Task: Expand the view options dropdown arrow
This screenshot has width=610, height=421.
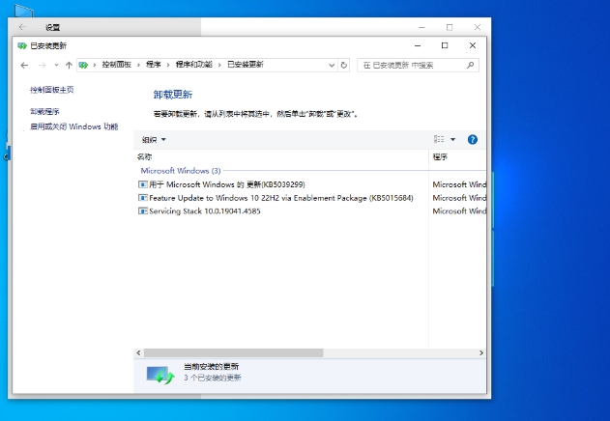Action: coord(452,139)
